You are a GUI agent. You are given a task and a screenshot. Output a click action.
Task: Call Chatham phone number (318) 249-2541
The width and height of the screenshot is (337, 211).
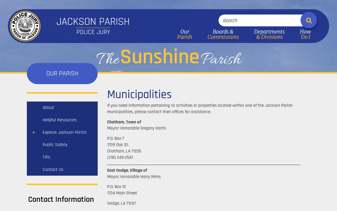pyautogui.click(x=120, y=157)
